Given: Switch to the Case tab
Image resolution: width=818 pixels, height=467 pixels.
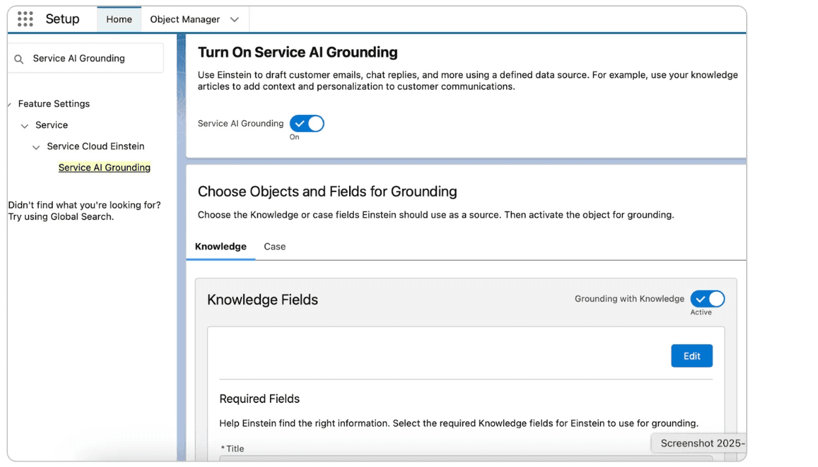Looking at the screenshot, I should [275, 247].
